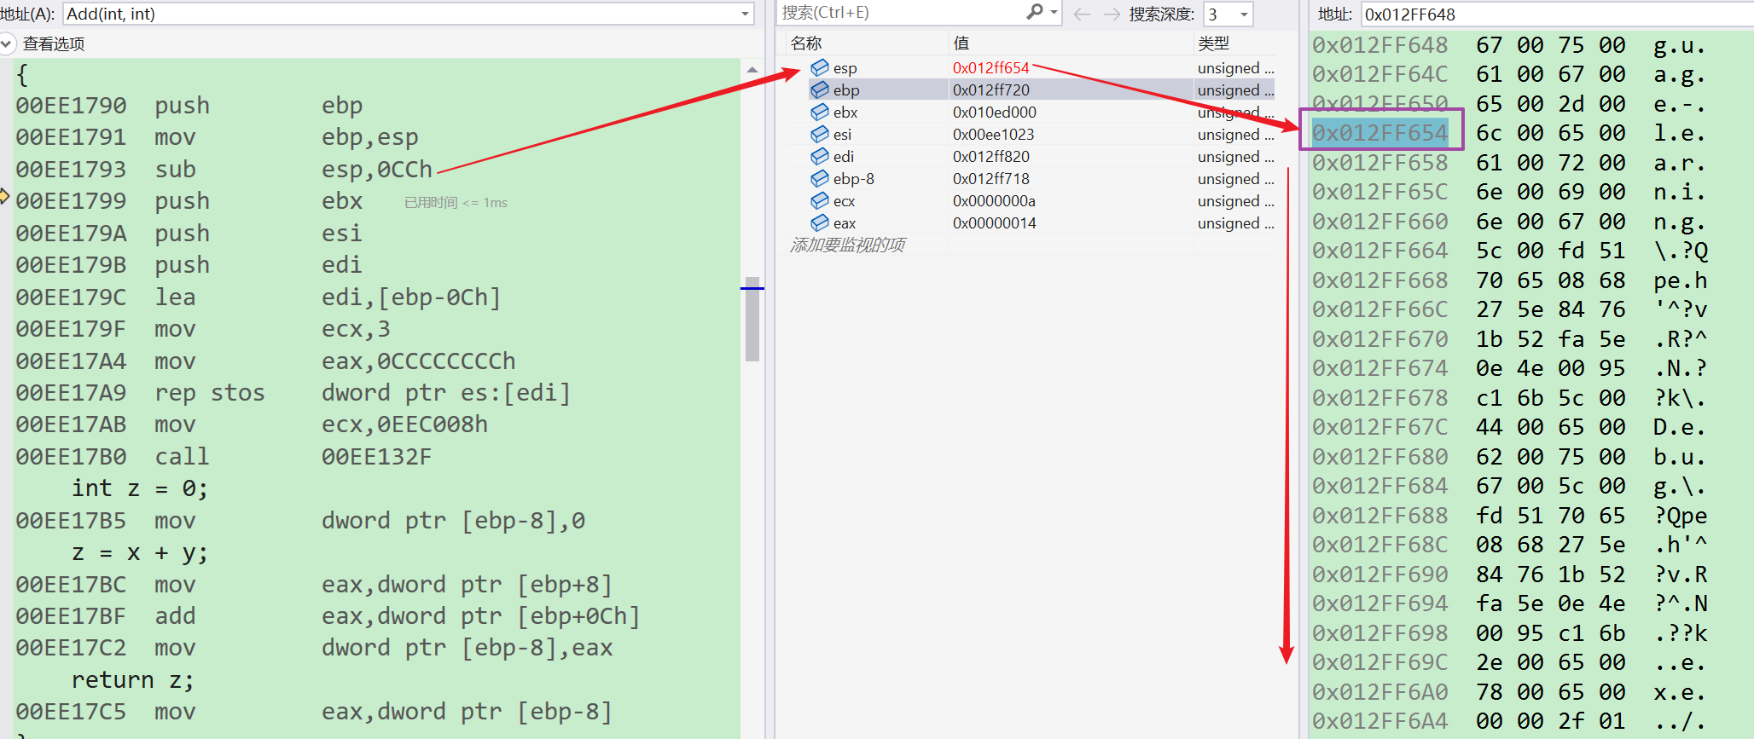The image size is (1754, 739).
Task: Click instruction line 00EE1793 sub esp,0CCh
Action: pyautogui.click(x=224, y=169)
